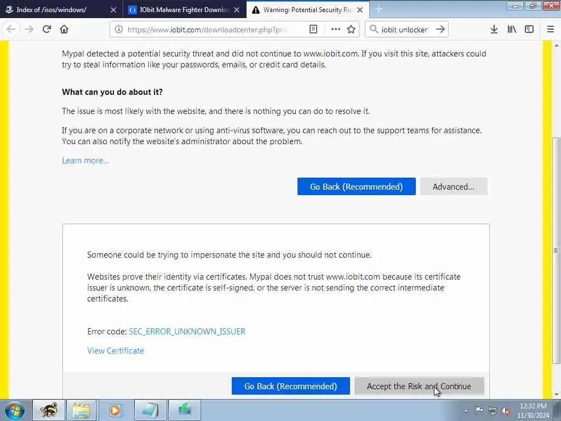The height and width of the screenshot is (421, 561).
Task: Open the clock showing 12:32 PM
Action: click(x=533, y=411)
